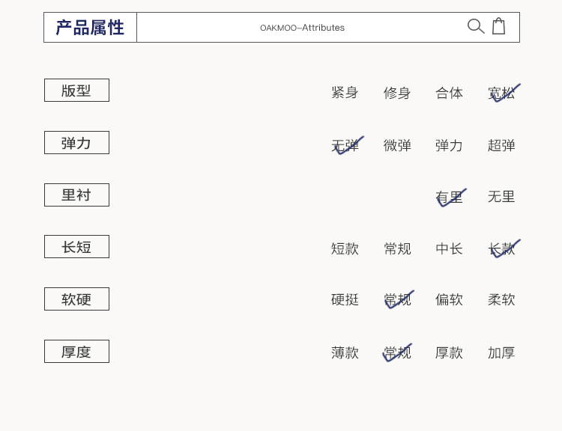Select the checked 无弹 elasticity option
562x431 pixels.
pyautogui.click(x=345, y=145)
